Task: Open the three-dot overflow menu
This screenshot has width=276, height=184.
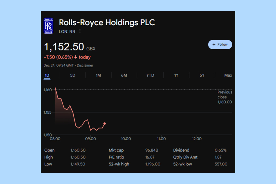Action: (80, 31)
